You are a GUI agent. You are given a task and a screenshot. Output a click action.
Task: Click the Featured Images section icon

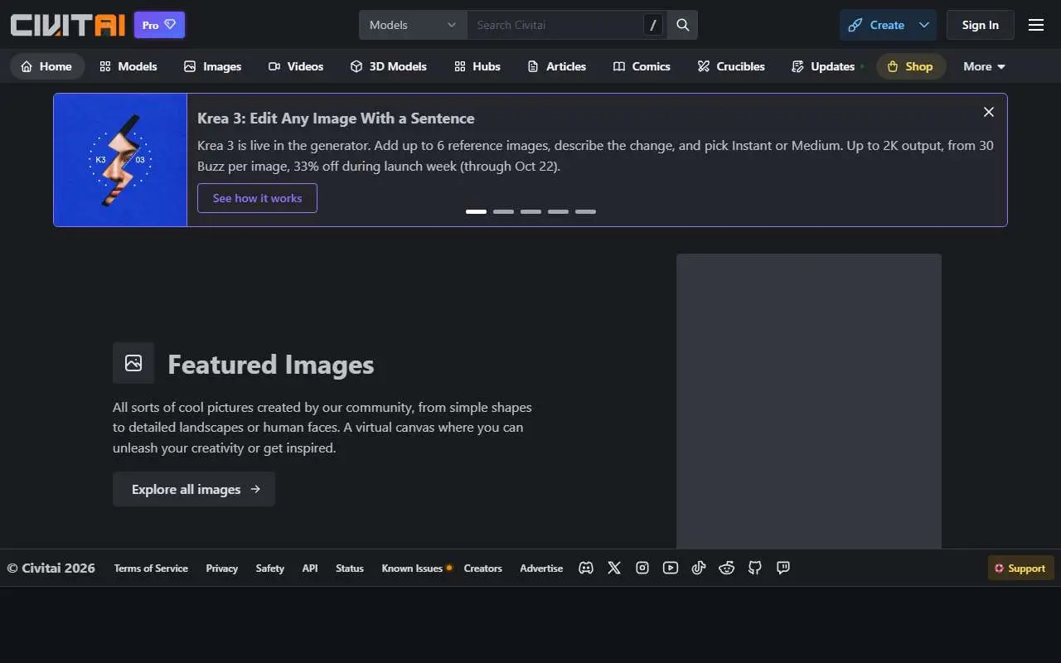(x=133, y=363)
